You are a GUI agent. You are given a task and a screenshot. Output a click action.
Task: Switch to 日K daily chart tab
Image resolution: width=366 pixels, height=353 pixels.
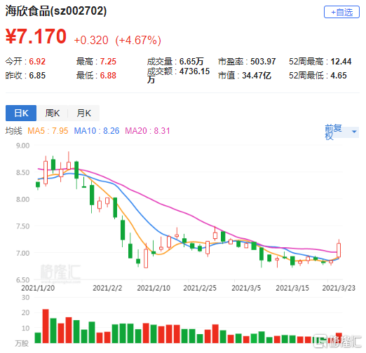(21, 113)
